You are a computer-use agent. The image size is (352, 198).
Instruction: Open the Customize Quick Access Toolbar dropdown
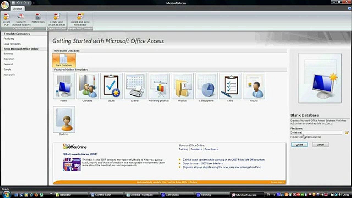[x=34, y=3]
